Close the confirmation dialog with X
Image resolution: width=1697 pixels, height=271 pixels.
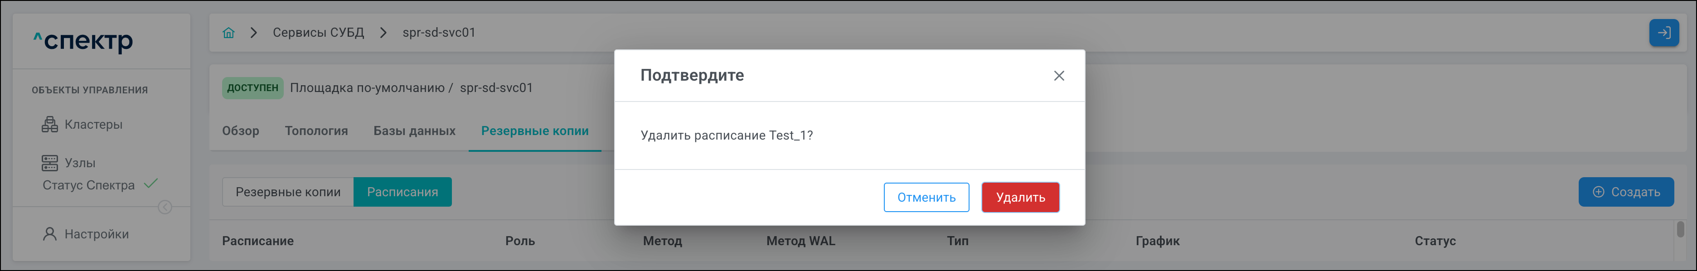pyautogui.click(x=1059, y=76)
